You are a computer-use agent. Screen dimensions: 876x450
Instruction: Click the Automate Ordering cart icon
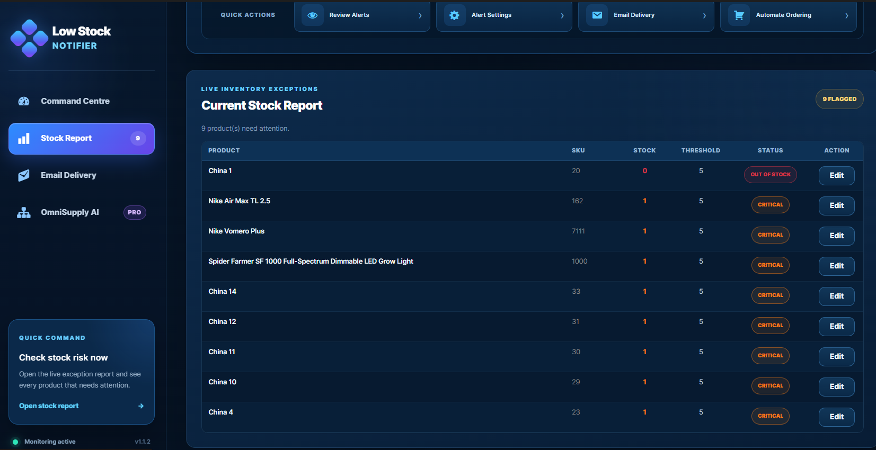[739, 15]
